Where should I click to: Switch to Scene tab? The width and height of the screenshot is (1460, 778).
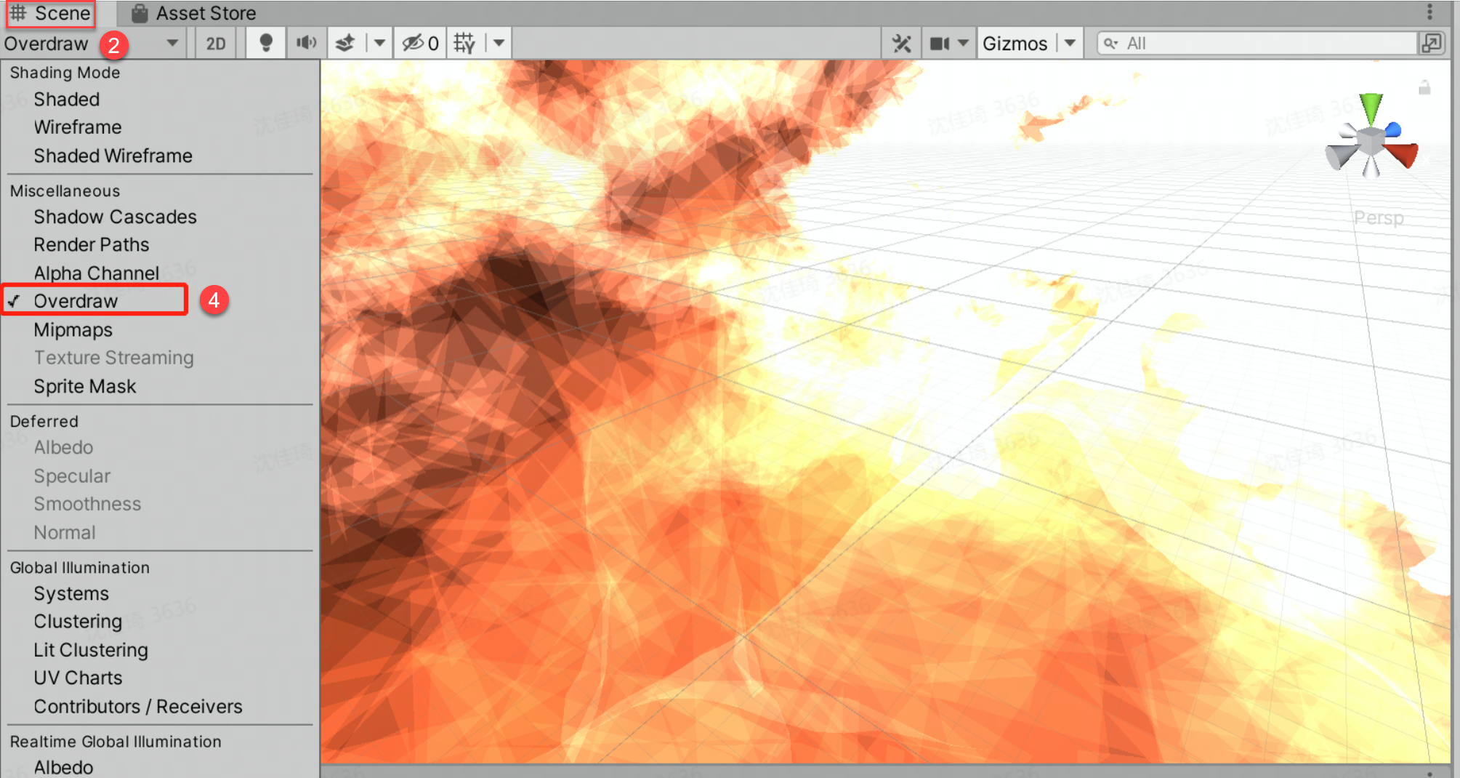tap(50, 13)
